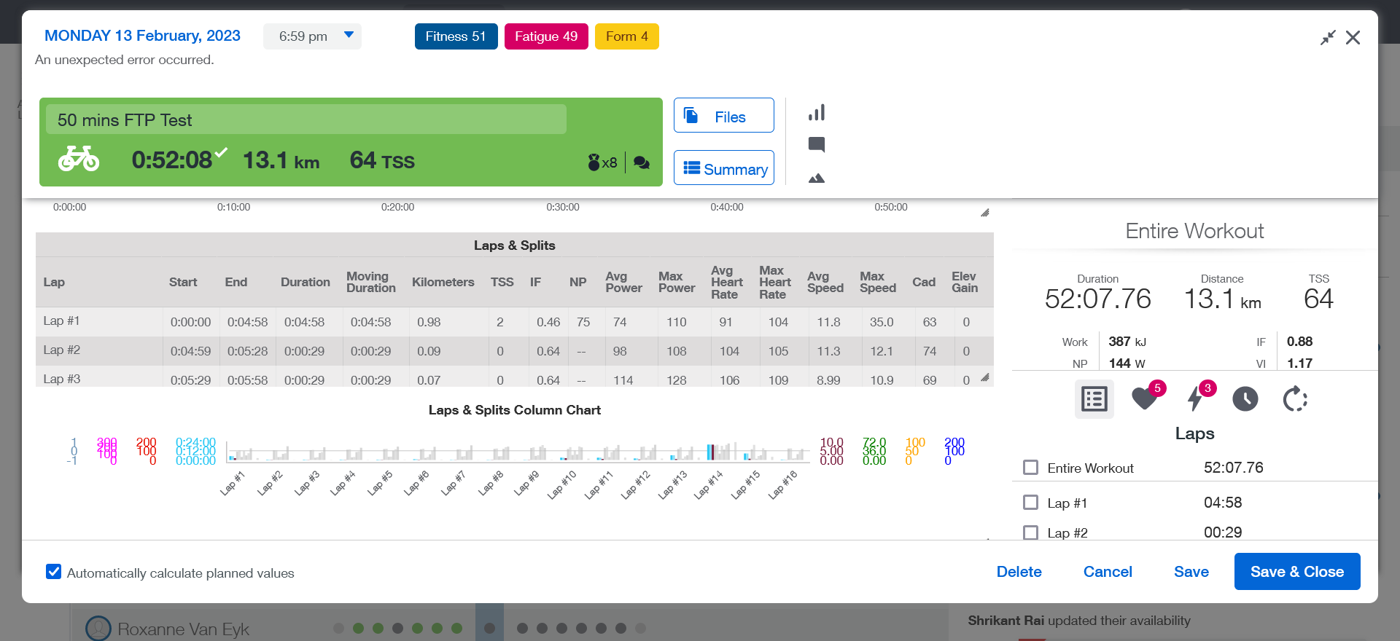Click the Lap #14 label in column chart
This screenshot has height=641, width=1400.
coord(708,484)
